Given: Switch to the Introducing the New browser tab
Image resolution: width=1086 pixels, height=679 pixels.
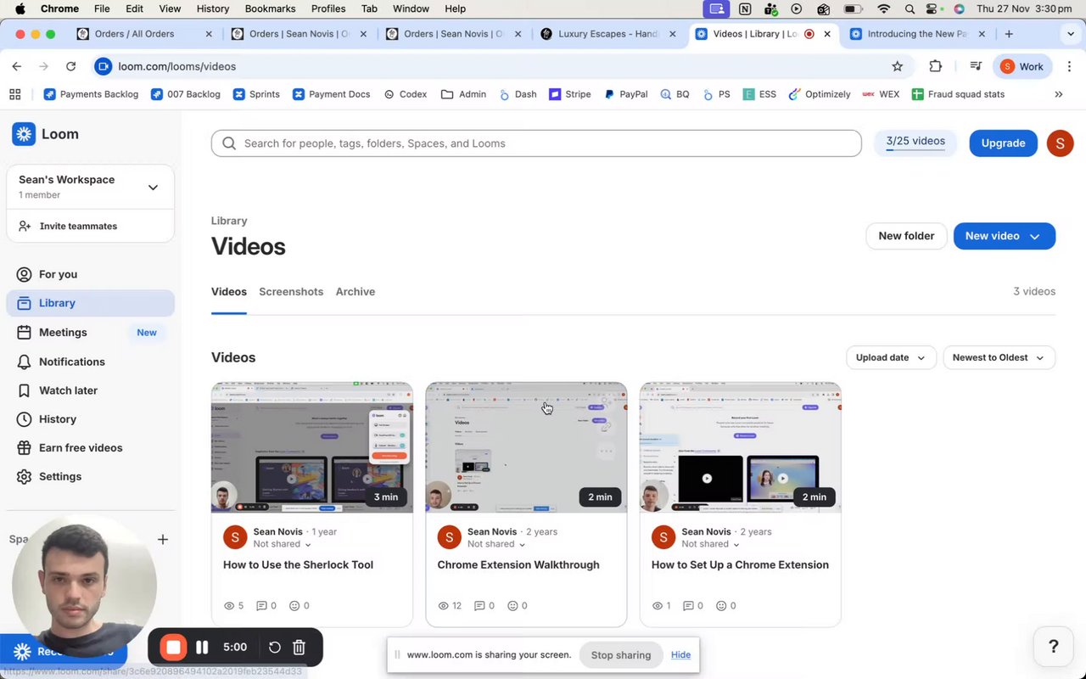Looking at the screenshot, I should (916, 34).
